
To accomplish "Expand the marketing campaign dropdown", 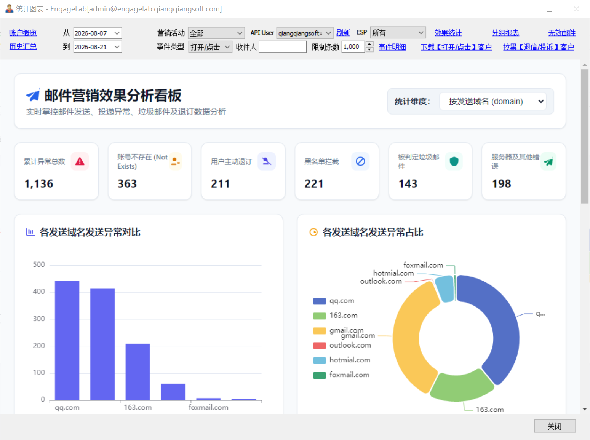I will click(216, 33).
